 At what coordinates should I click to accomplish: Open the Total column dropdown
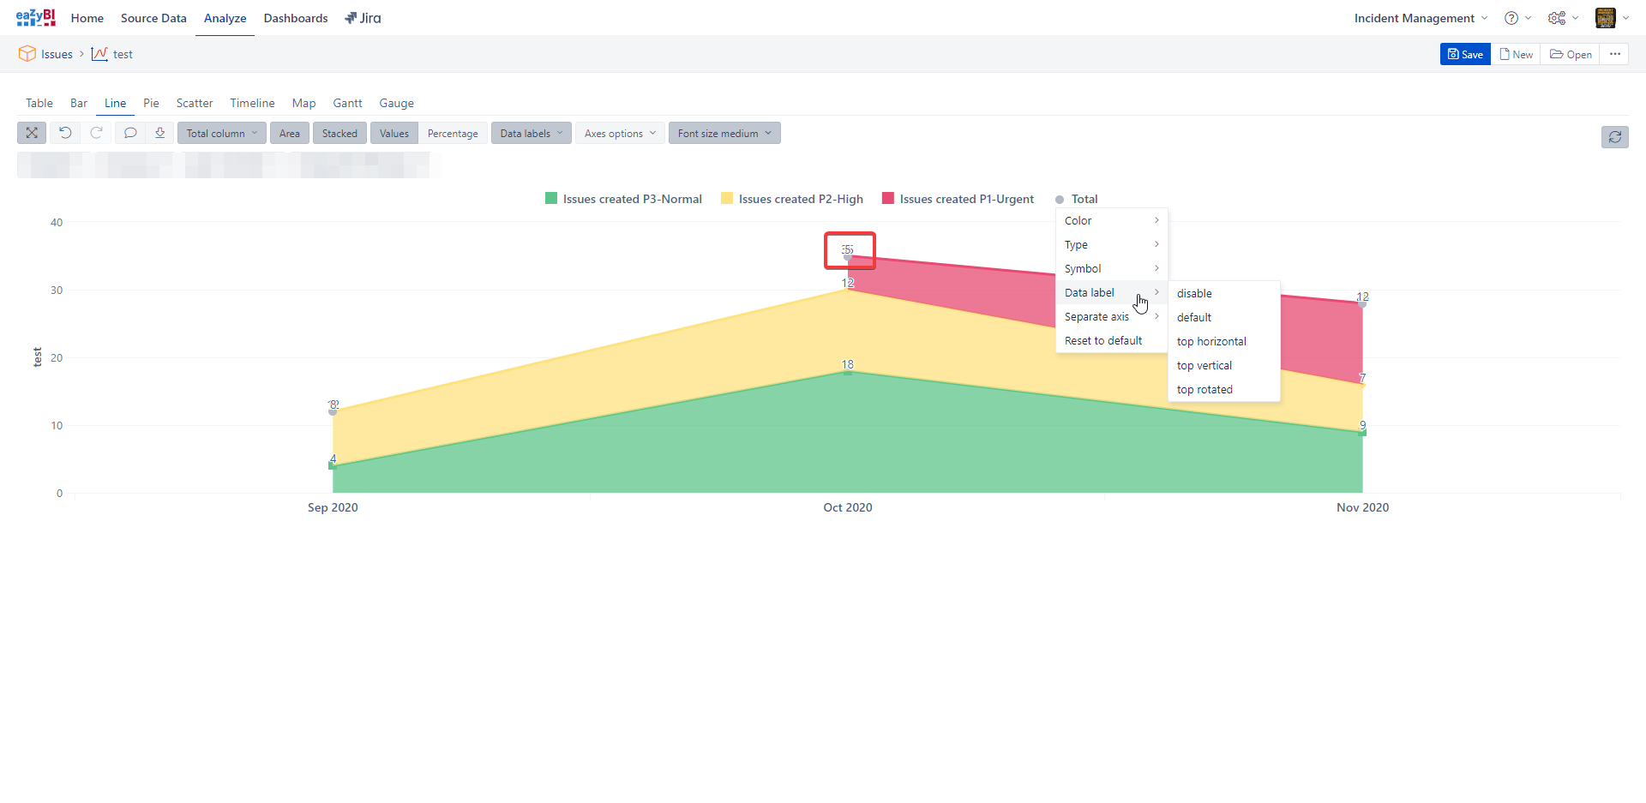221,134
